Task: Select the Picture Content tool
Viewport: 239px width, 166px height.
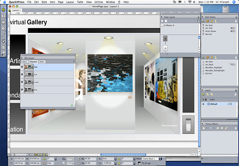Action: [3, 22]
